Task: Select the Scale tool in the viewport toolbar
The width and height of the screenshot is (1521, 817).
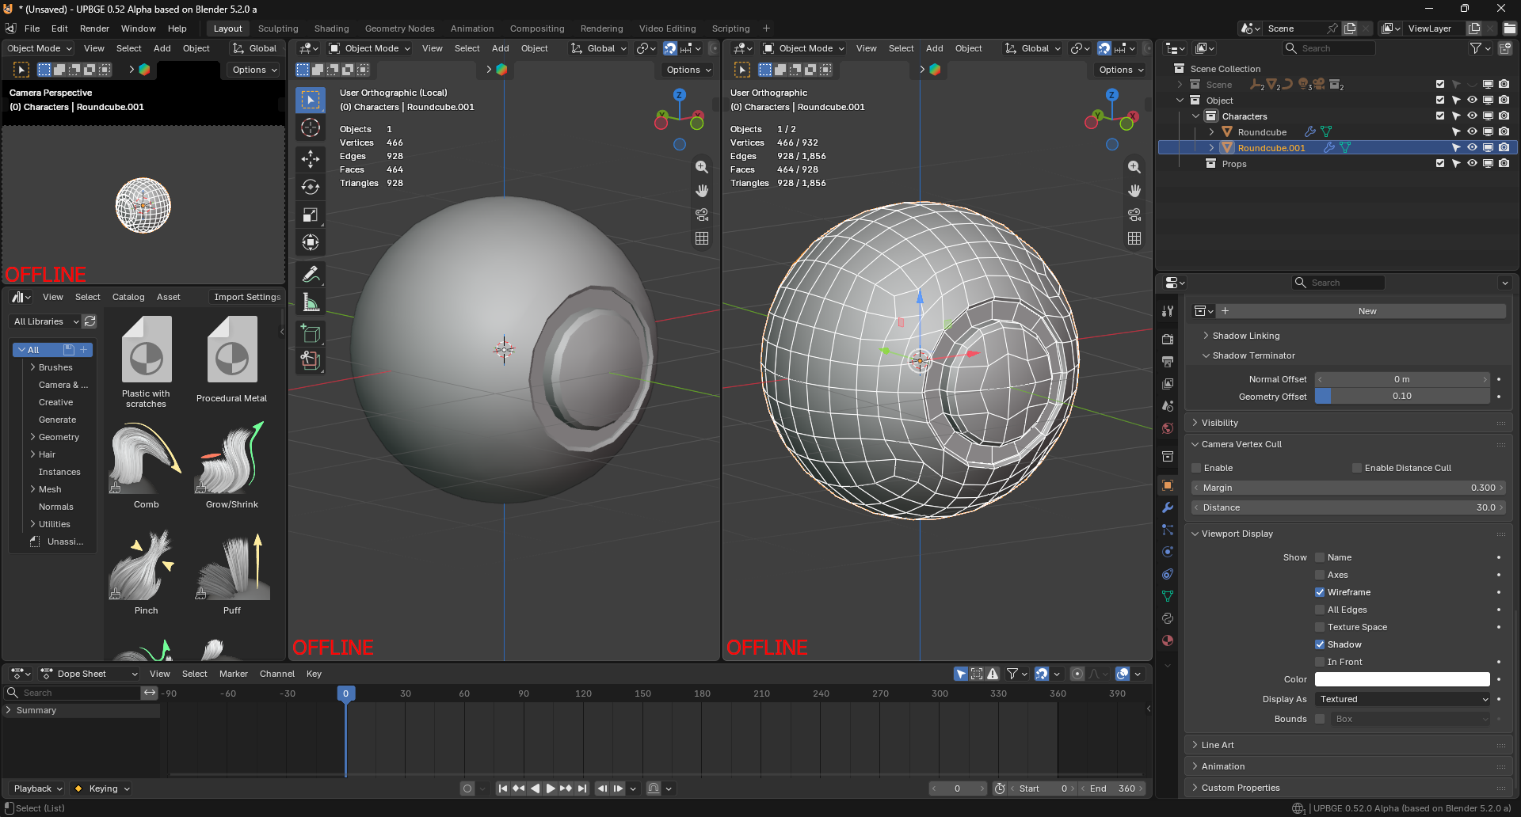Action: point(311,215)
